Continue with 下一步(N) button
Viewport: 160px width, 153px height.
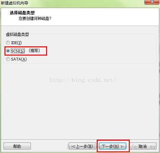click(x=113, y=146)
